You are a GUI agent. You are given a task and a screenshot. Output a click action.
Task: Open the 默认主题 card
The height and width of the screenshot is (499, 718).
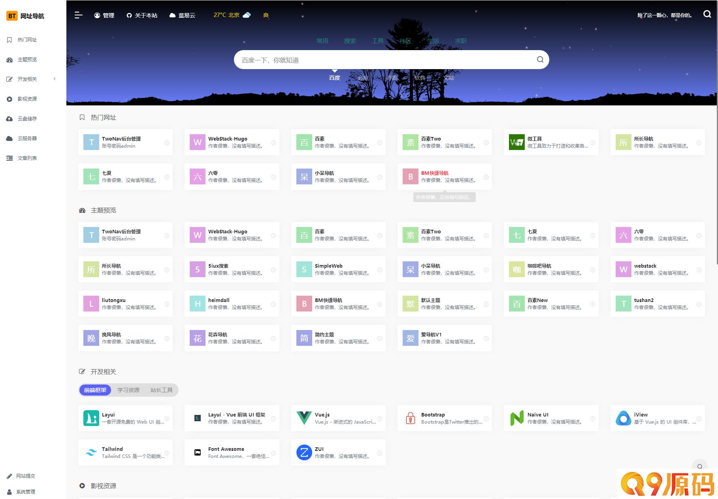pos(445,304)
